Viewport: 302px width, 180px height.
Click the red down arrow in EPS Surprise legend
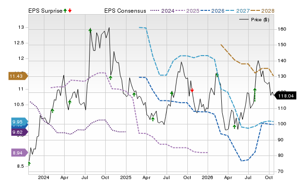pyautogui.click(x=70, y=11)
